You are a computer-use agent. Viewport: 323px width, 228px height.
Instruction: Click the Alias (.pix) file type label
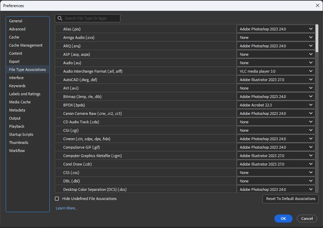(x=72, y=29)
